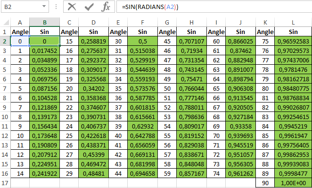
Task: Click cell with value 0,93358
Action: pyautogui.click(x=240, y=126)
